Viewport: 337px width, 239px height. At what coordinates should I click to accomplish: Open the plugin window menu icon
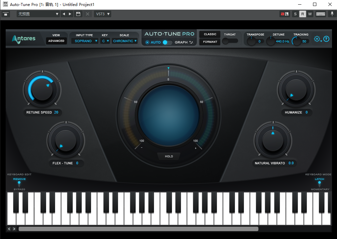6,14
